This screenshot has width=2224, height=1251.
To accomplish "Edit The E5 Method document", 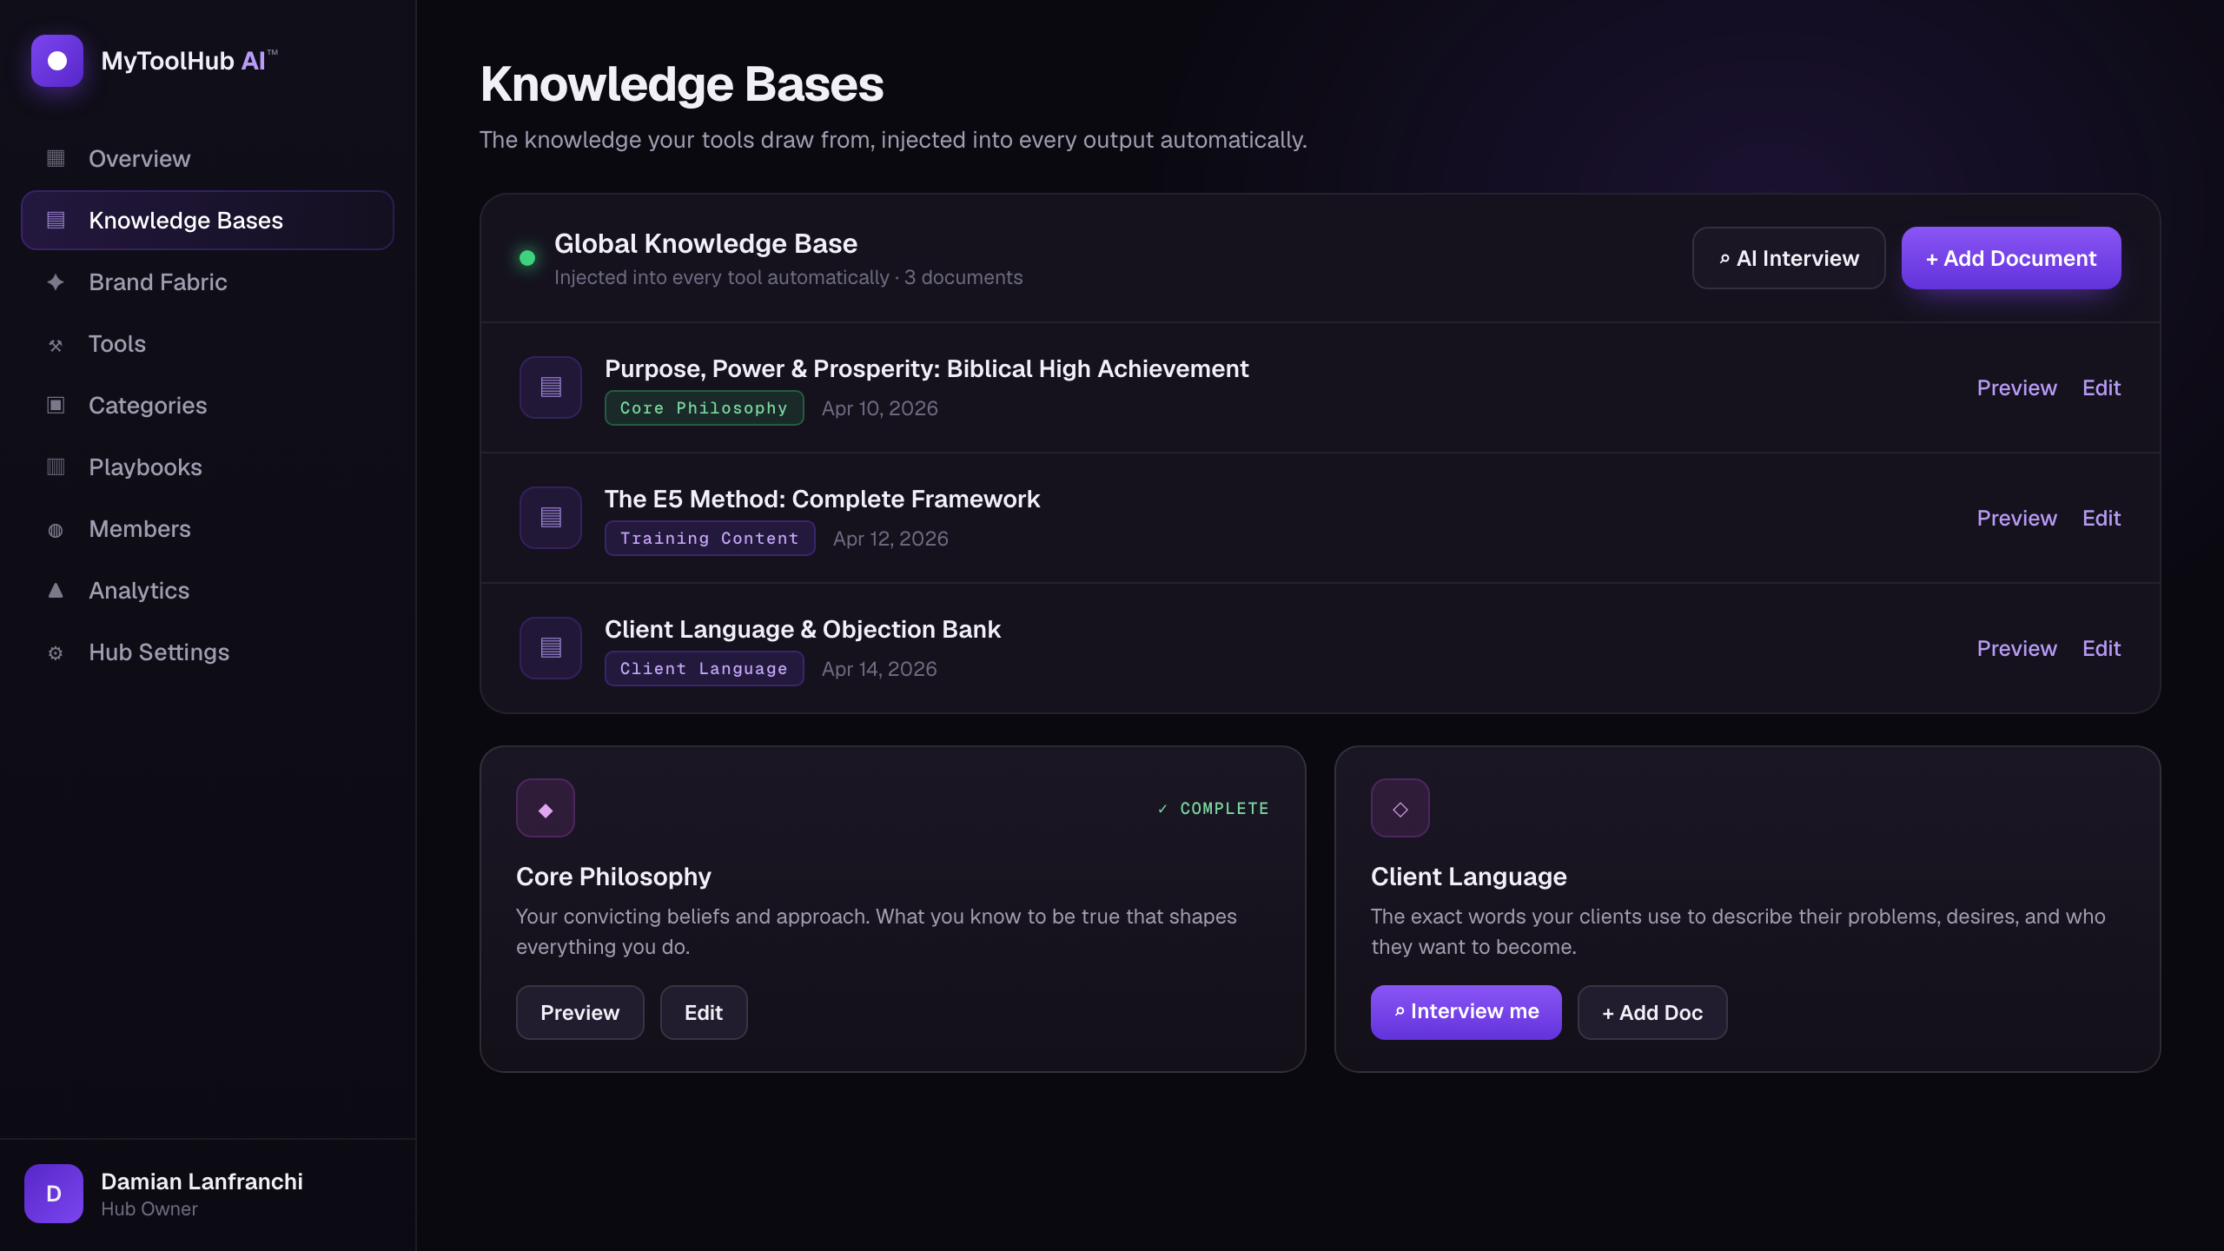I will (2102, 518).
